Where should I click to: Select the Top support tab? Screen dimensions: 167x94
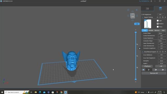[145, 30]
